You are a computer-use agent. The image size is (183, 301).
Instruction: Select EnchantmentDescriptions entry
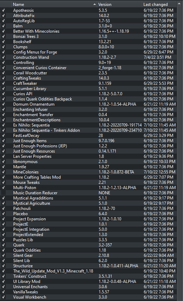tap(88, 120)
